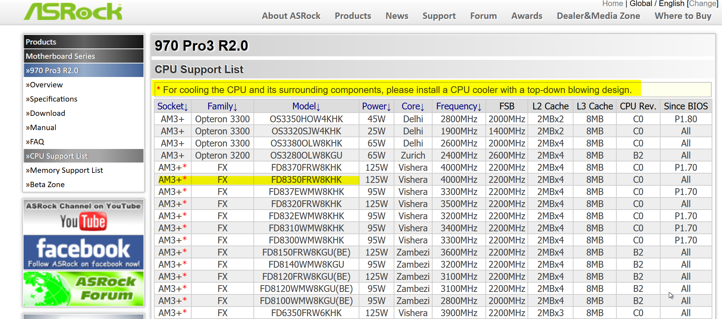Open the ASRock Forum banner
Viewport: 722px width, 319px height.
click(x=84, y=288)
